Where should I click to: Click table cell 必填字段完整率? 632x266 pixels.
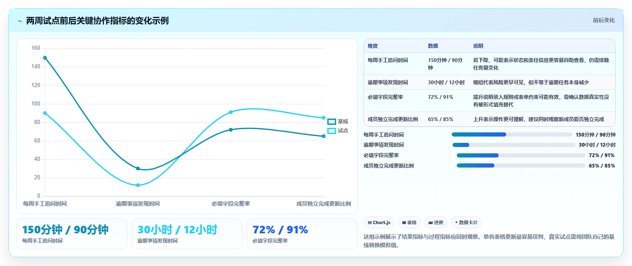point(385,97)
